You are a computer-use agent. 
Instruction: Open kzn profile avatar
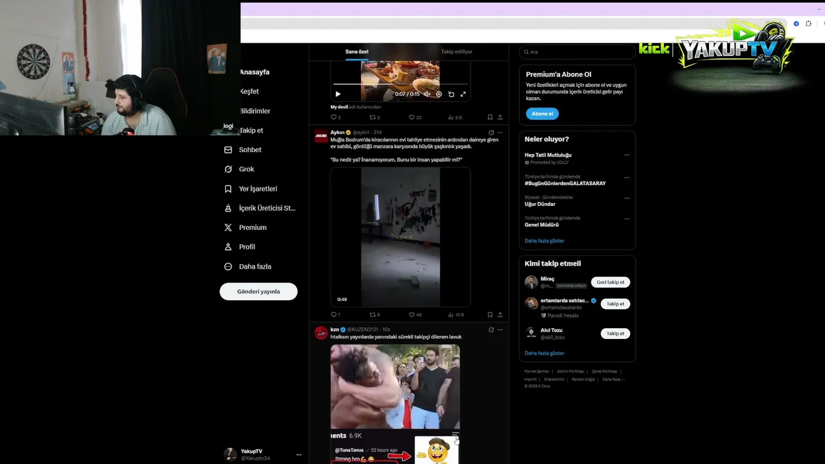[x=320, y=333]
